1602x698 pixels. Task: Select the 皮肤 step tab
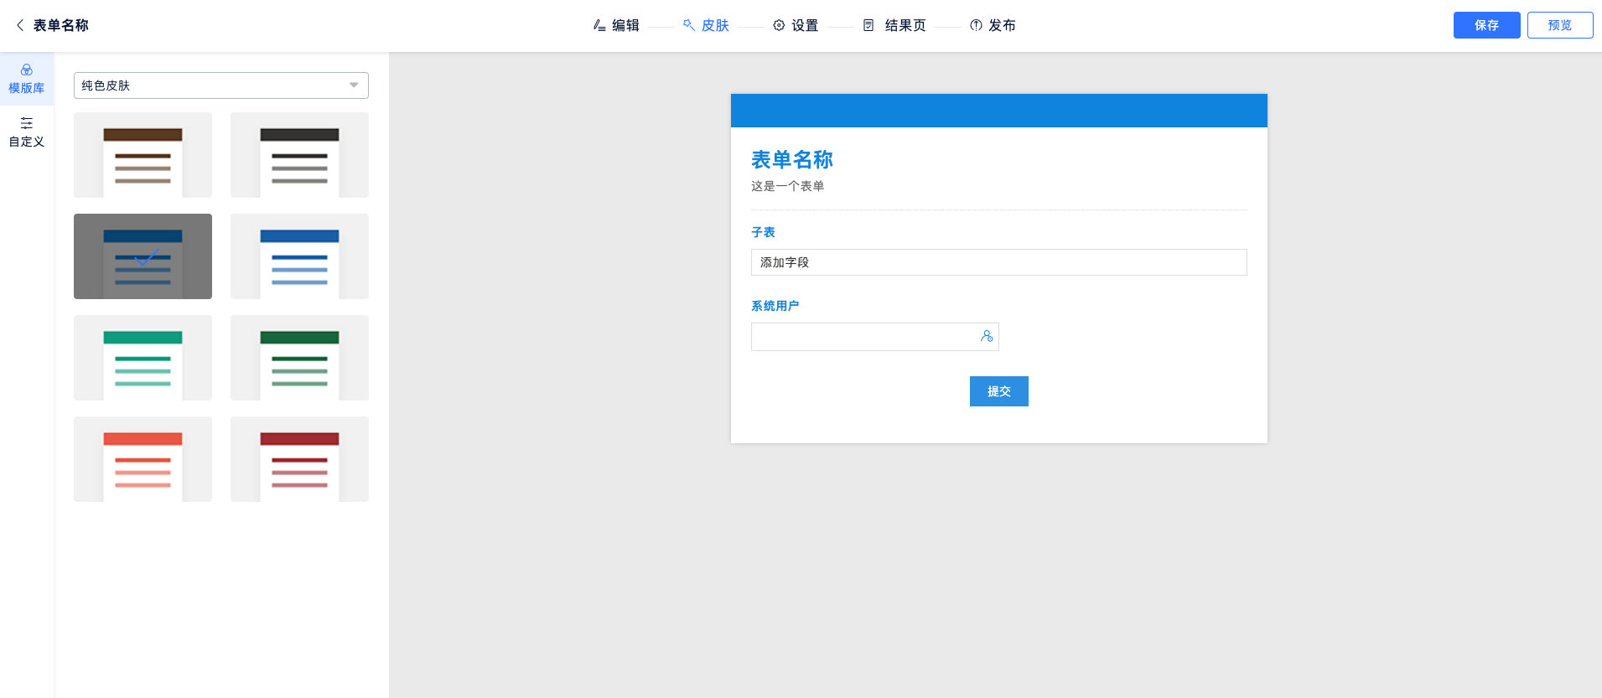[x=707, y=25]
